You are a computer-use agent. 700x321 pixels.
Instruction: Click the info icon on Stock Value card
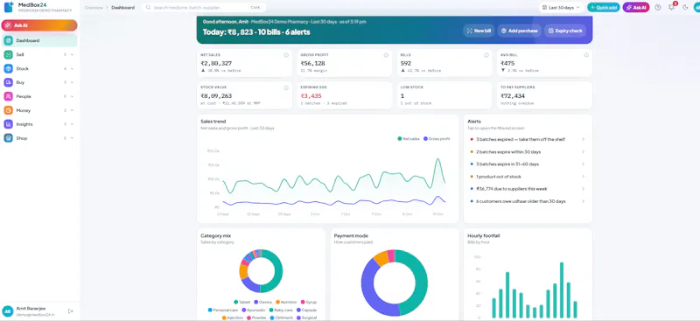tap(286, 87)
